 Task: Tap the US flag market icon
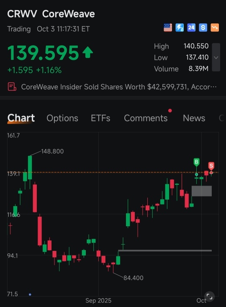(168, 28)
